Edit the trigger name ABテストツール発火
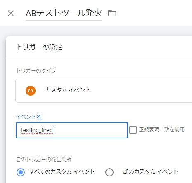This screenshot has width=192, height=183. 64,14
